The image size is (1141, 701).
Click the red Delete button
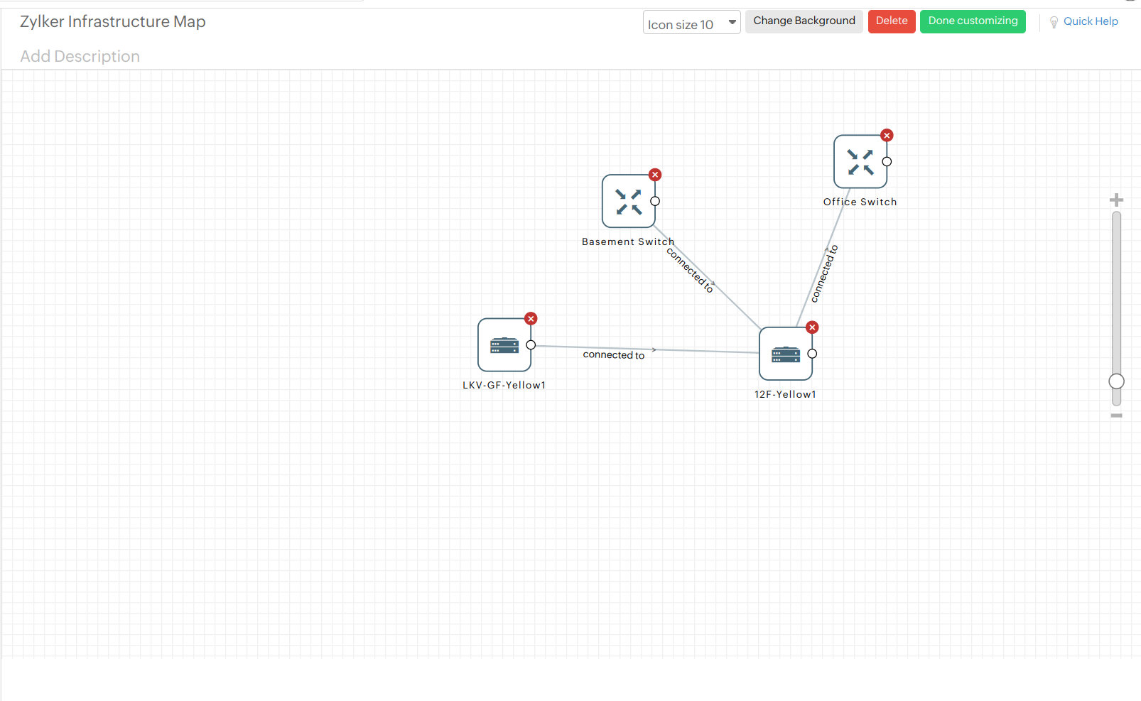[892, 21]
